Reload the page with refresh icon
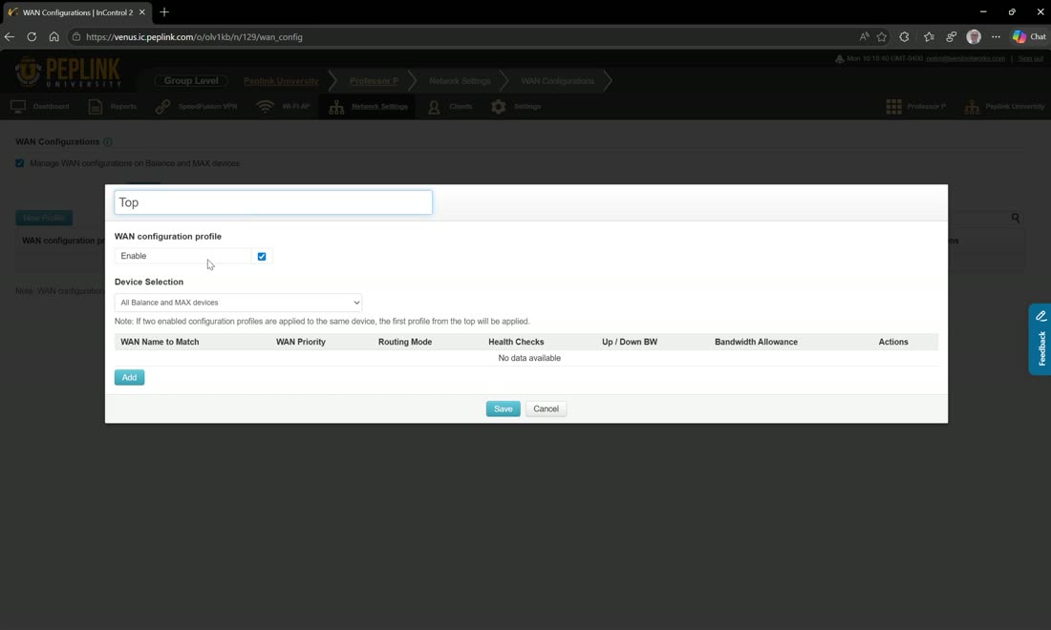This screenshot has height=630, width=1051. tap(32, 37)
